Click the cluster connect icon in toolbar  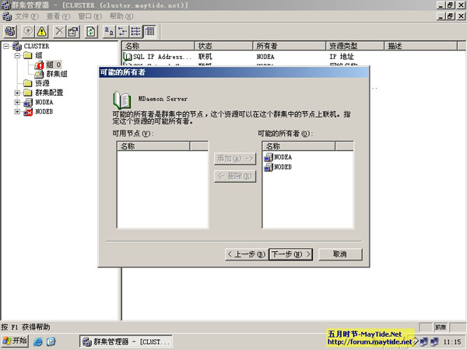tap(11, 31)
